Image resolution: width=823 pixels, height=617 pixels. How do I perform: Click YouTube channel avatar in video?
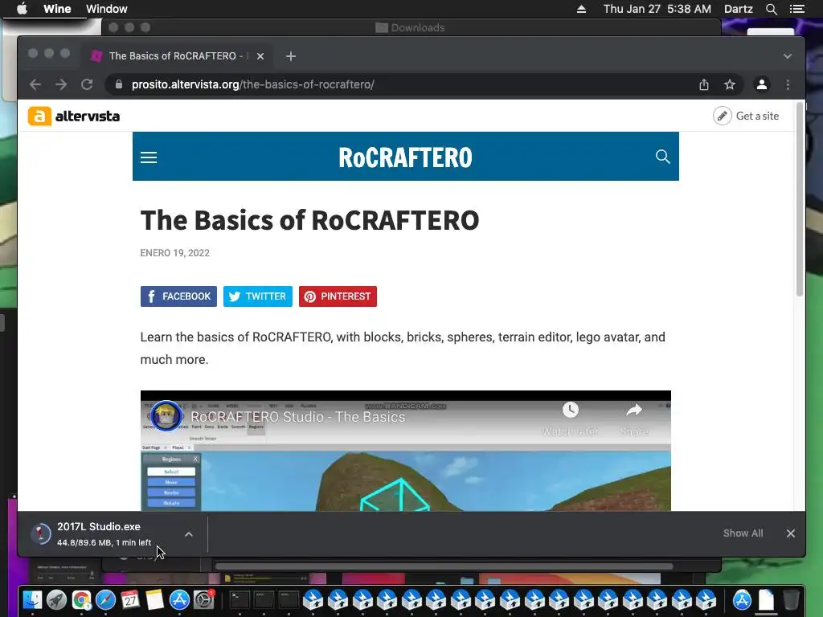pos(166,417)
